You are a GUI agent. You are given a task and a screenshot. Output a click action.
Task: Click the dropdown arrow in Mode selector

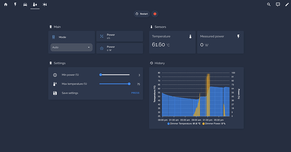pos(89,47)
